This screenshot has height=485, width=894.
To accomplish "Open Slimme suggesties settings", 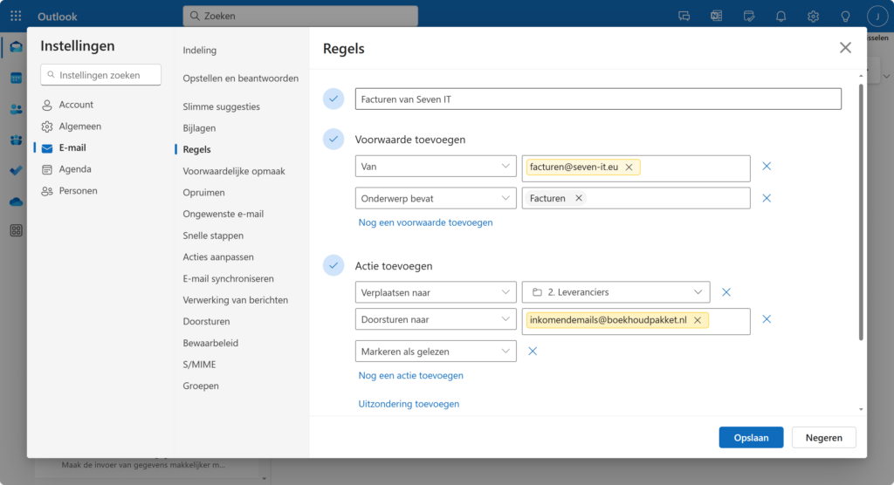I will tap(221, 106).
